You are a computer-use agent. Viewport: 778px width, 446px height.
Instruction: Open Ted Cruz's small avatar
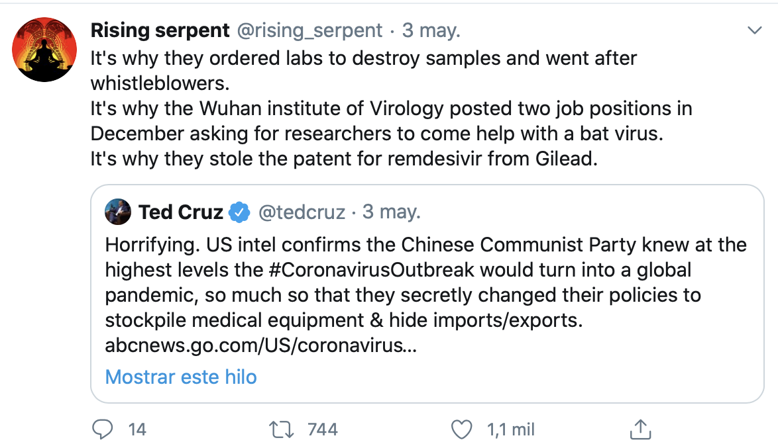click(118, 212)
